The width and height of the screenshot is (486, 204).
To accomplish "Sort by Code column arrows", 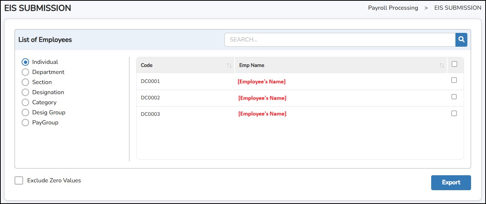I will (229, 65).
